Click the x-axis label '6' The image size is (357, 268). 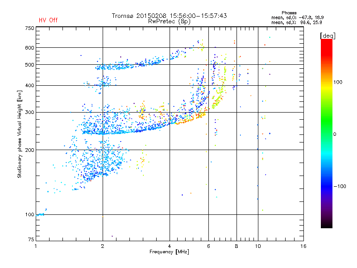click(x=208, y=246)
